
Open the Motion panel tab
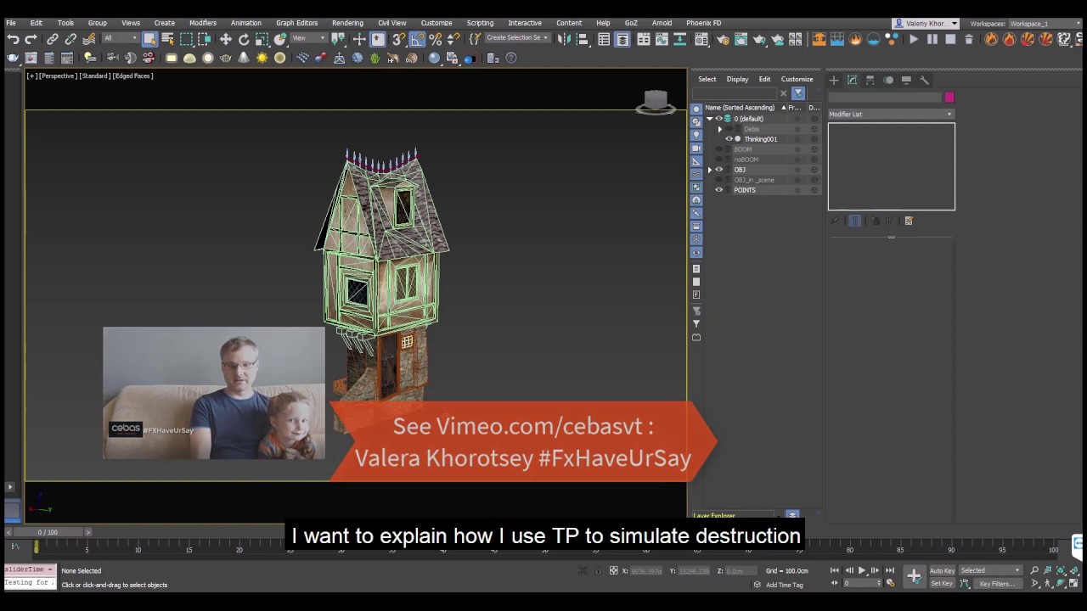(x=888, y=80)
